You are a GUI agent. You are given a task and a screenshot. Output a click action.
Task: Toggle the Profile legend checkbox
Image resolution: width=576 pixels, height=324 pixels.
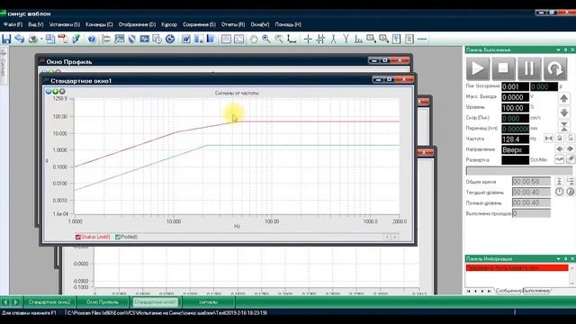point(118,238)
